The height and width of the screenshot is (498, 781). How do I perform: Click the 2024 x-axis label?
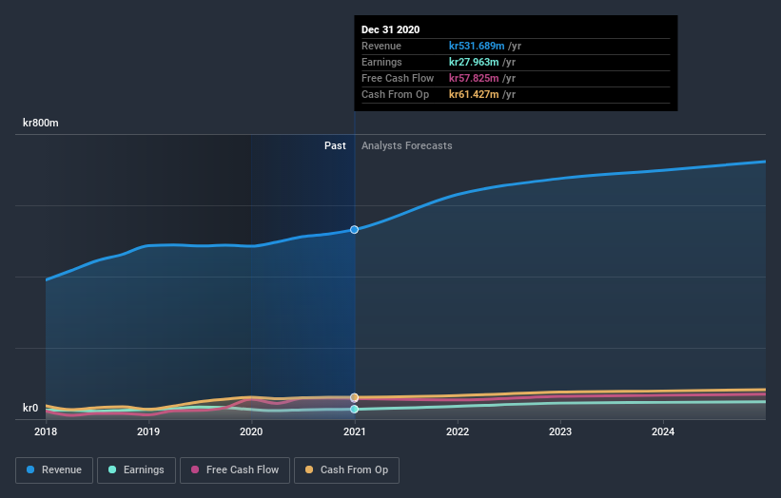(663, 431)
